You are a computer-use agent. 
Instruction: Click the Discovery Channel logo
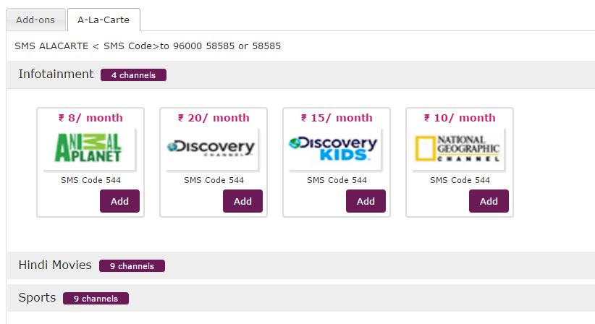point(213,148)
